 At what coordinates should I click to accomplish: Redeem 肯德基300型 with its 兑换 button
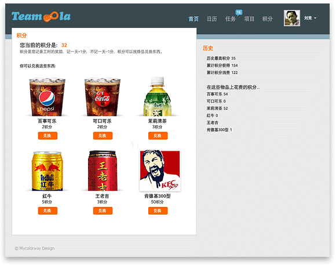point(158,210)
